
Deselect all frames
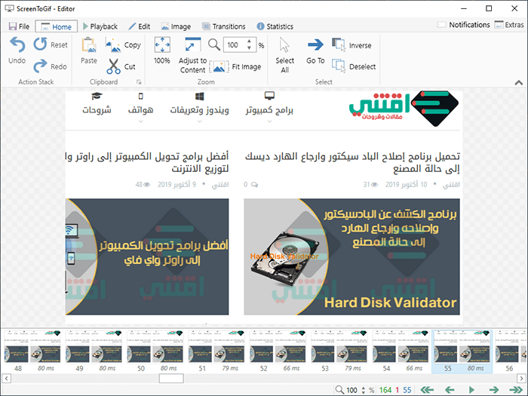354,66
